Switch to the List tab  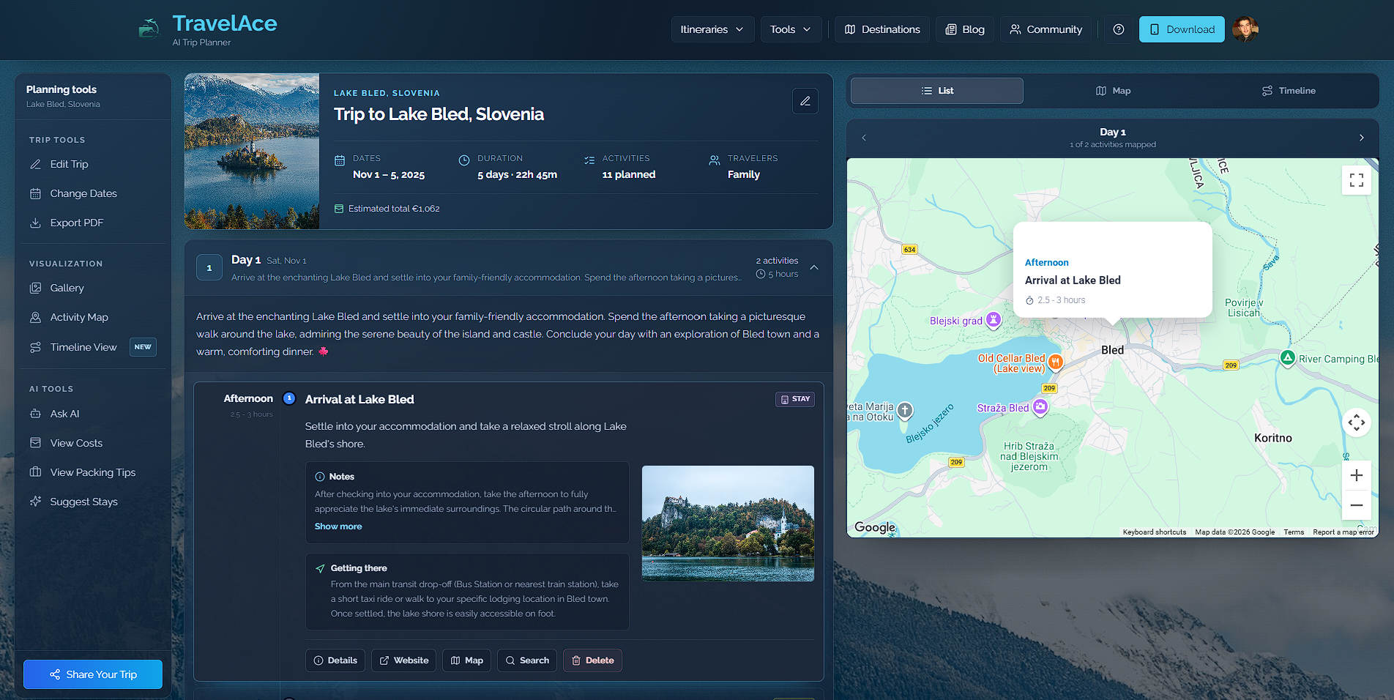click(x=937, y=91)
